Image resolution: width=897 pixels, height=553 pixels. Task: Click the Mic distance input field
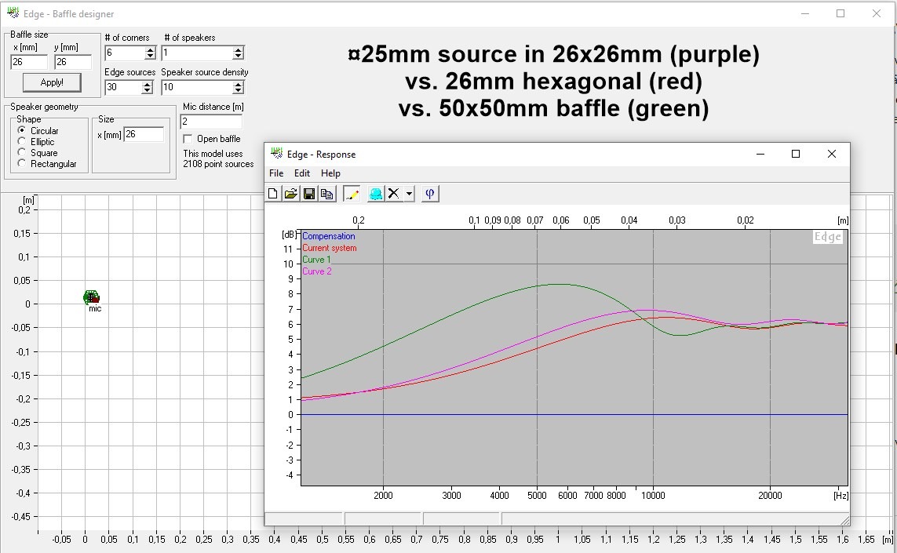(211, 122)
